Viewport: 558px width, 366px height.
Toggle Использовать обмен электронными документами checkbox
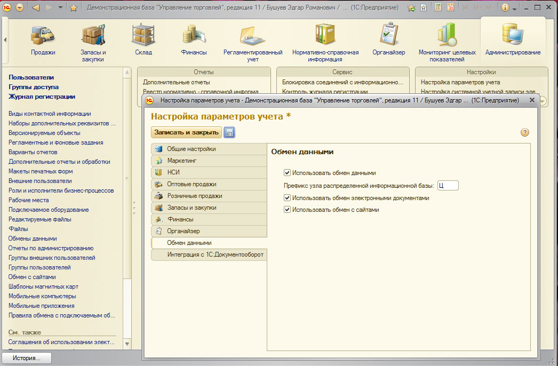[287, 198]
